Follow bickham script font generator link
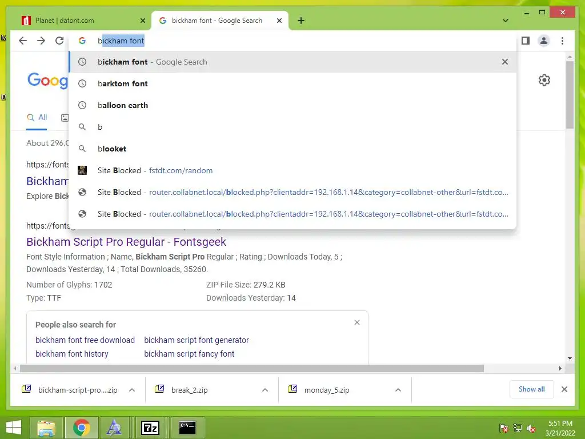 (x=197, y=340)
